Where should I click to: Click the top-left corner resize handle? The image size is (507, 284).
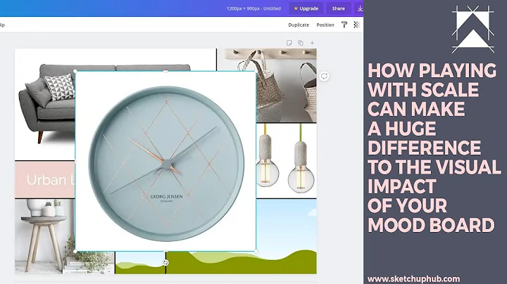coord(75,71)
